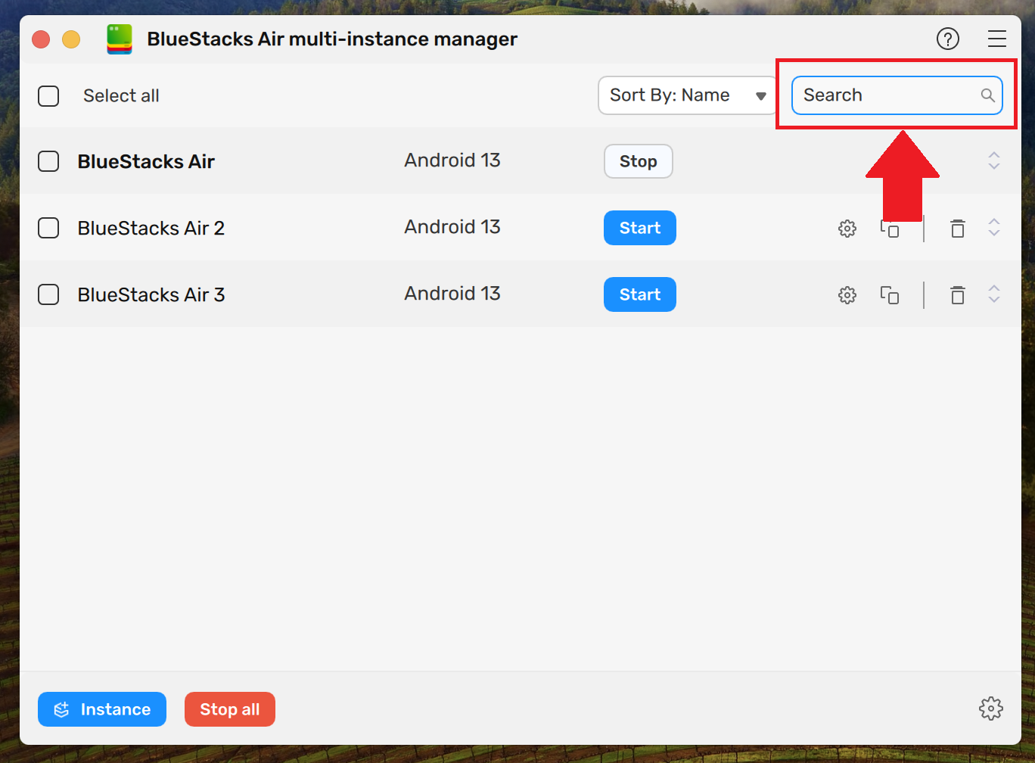Open settings gear for BlueStacks Air 2

[x=847, y=228]
